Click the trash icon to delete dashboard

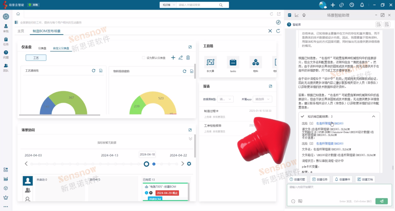(188, 58)
